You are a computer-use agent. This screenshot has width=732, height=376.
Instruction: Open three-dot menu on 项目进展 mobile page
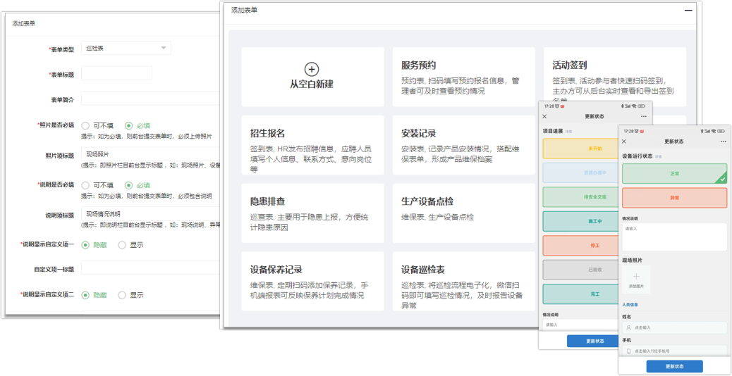click(643, 116)
